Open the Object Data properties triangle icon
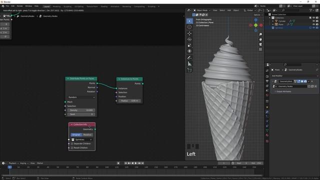This screenshot has height=180, width=320. point(267,130)
